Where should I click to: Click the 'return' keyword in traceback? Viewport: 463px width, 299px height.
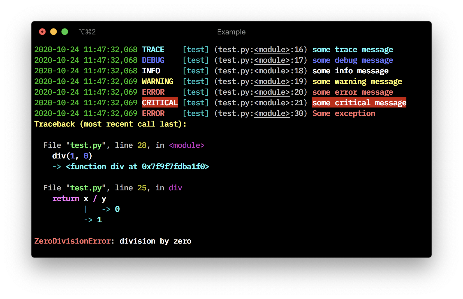66,198
